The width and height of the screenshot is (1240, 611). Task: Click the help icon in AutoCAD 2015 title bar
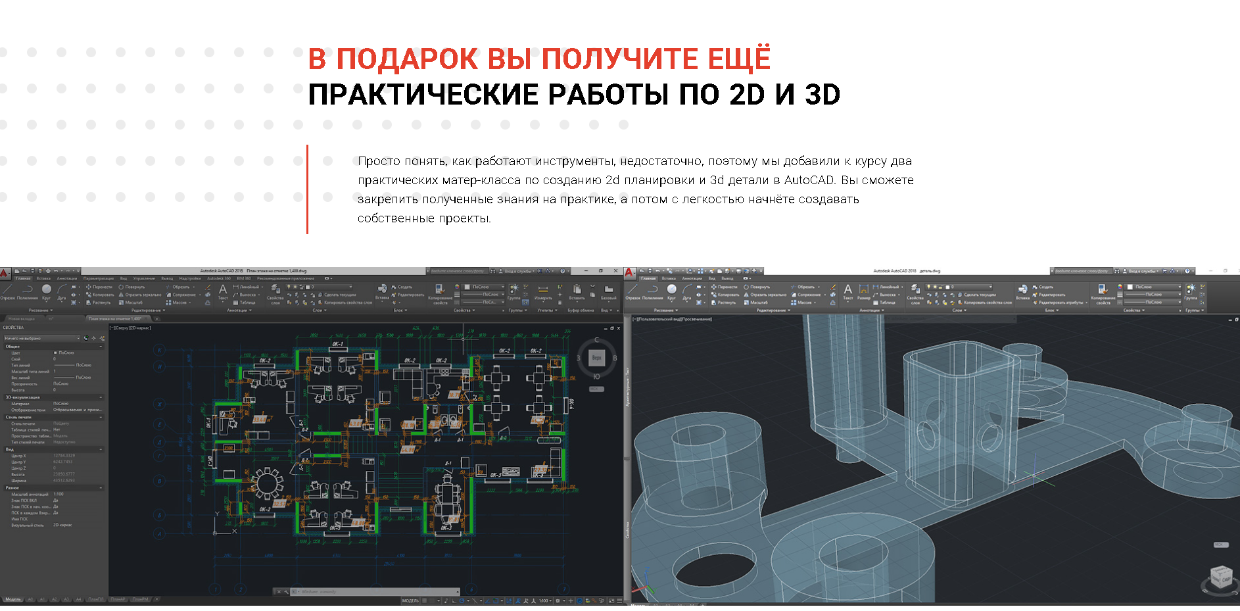click(x=563, y=270)
